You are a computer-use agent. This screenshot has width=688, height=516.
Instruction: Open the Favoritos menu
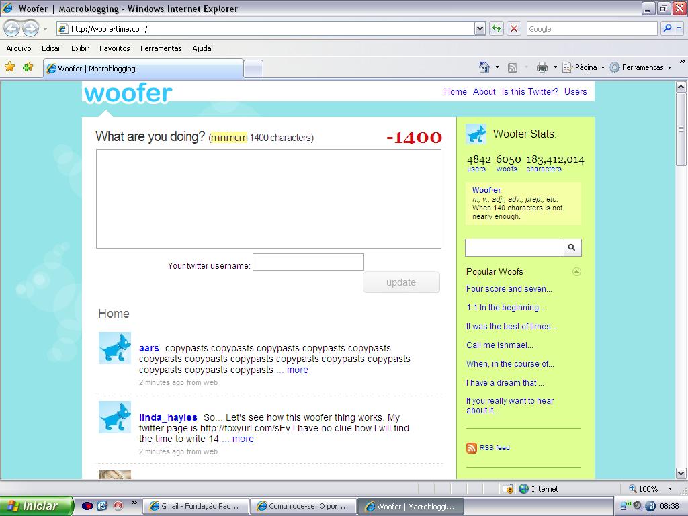(x=114, y=48)
